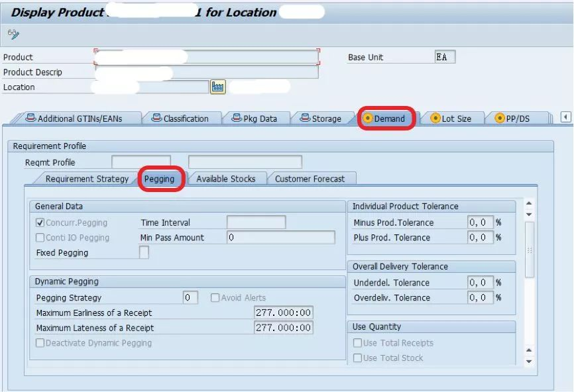Click the Product input field
Screen dimensions: 574x392
[206, 57]
